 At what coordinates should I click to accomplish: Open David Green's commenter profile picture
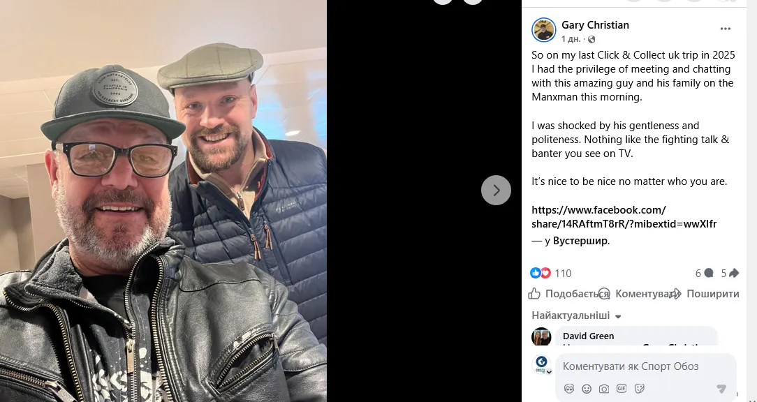click(541, 336)
